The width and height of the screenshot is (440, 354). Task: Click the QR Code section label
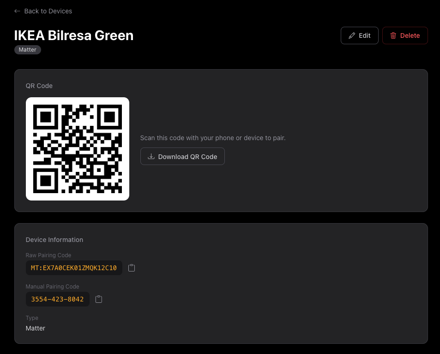(x=39, y=86)
